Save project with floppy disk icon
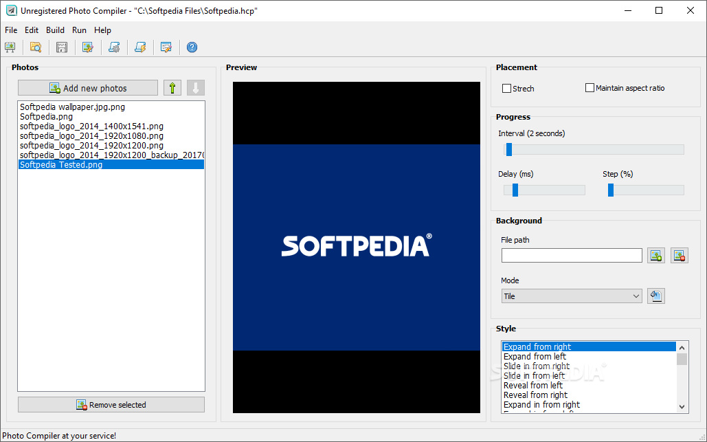Screen dimensions: 707x442 [x=62, y=47]
